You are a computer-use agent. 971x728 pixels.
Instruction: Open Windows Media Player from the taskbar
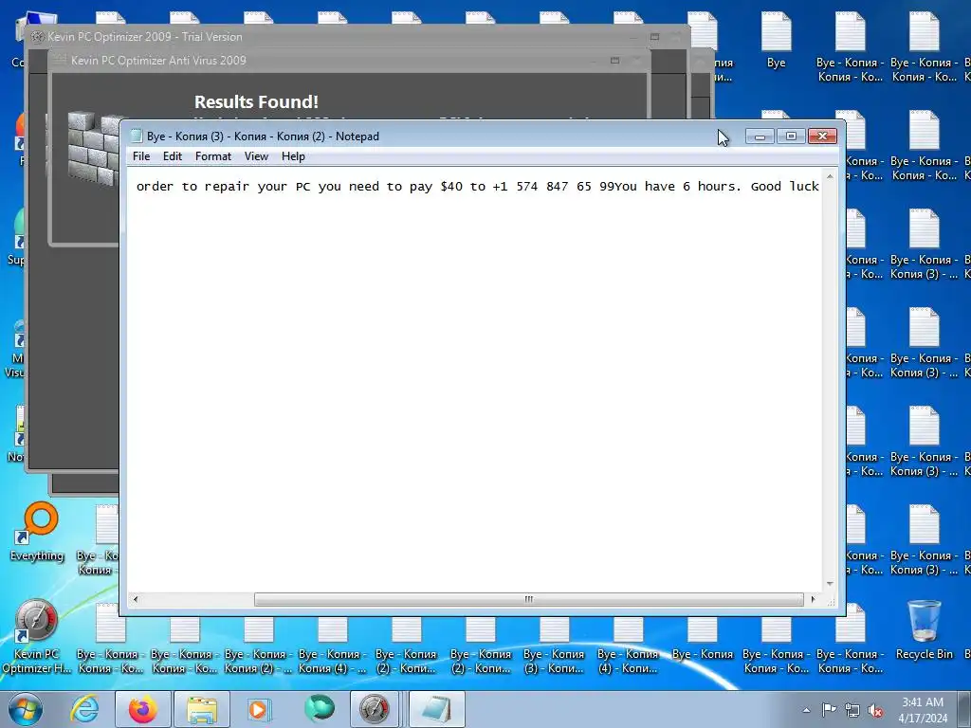[x=258, y=709]
